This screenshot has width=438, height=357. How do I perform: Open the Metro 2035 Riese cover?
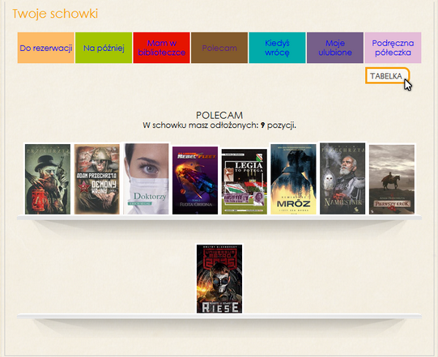[219, 278]
